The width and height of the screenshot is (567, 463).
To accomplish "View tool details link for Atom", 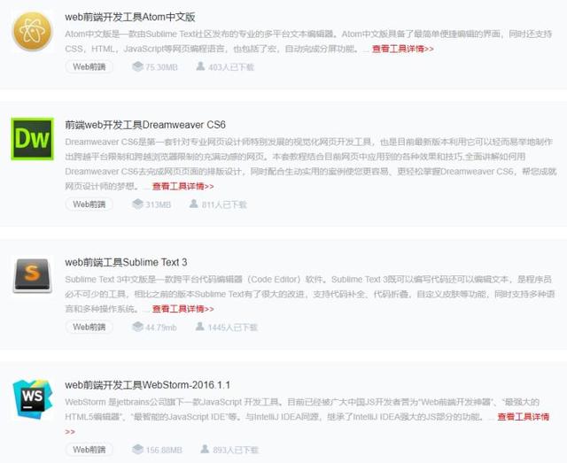I will [403, 49].
